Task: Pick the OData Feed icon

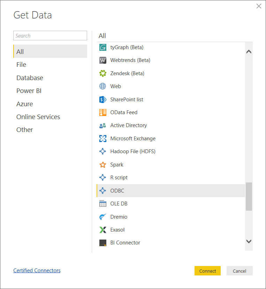Action: pyautogui.click(x=102, y=112)
